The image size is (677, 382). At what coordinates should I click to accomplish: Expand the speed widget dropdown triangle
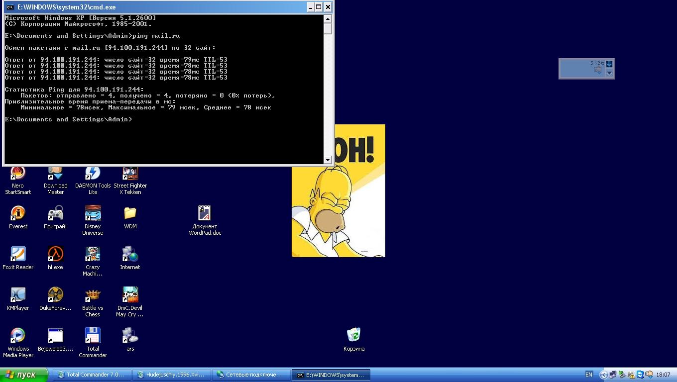pos(609,73)
